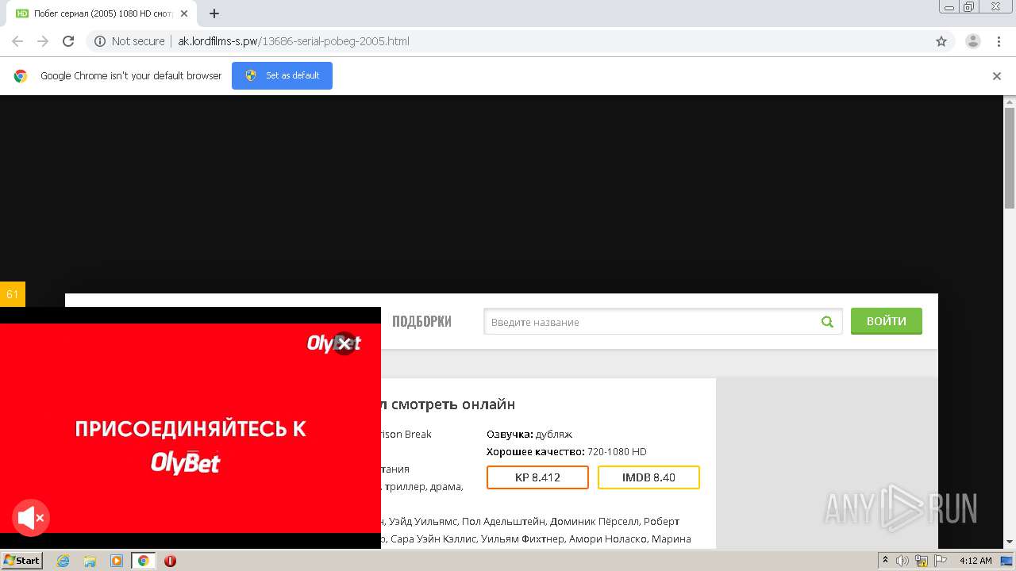Go back to previous page
The image size is (1016, 571).
[x=17, y=41]
